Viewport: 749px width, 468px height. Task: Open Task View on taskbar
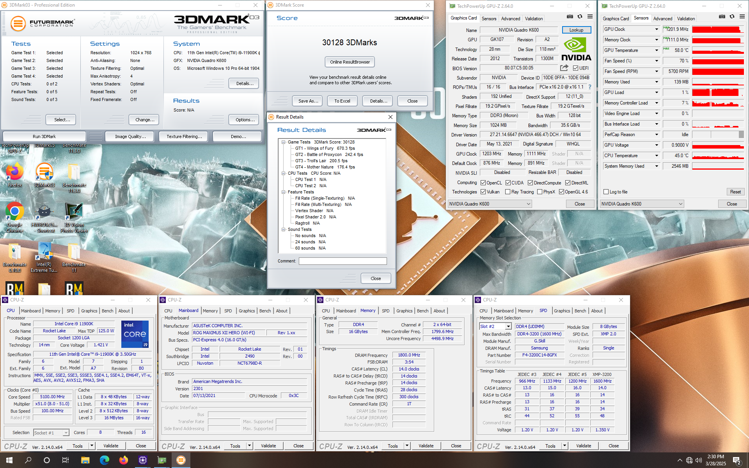[66, 460]
